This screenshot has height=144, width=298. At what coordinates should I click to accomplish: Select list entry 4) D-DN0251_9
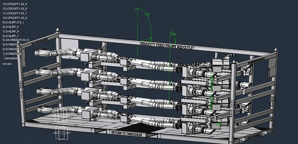click(12, 44)
